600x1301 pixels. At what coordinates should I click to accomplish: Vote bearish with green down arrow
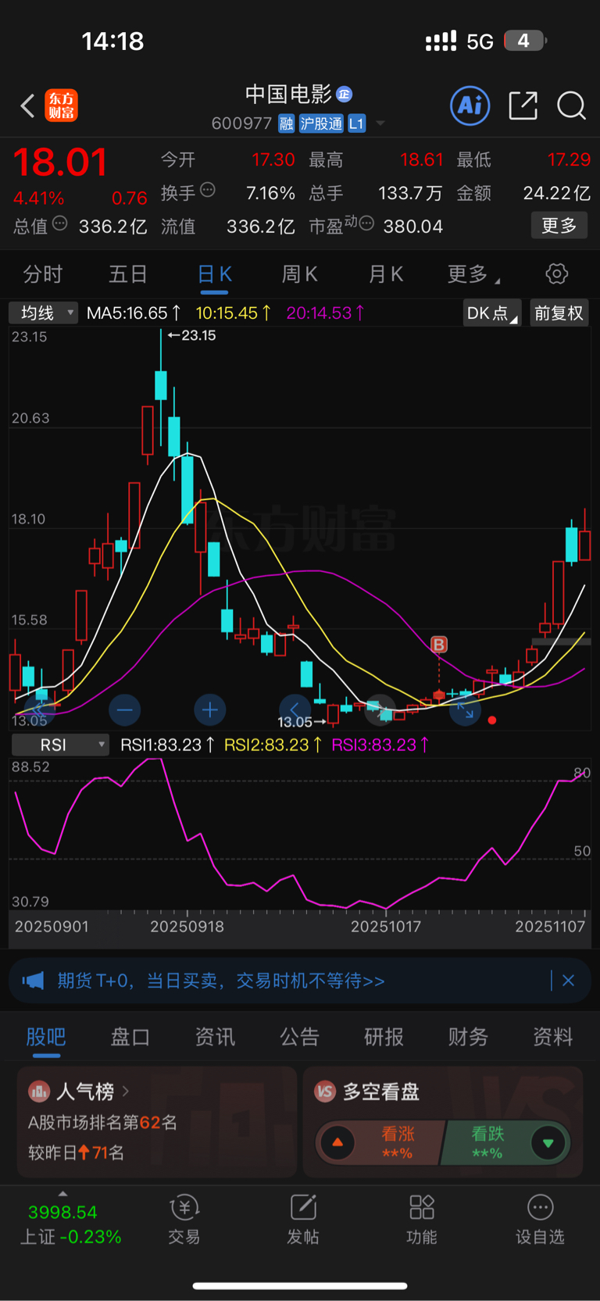pos(548,1143)
